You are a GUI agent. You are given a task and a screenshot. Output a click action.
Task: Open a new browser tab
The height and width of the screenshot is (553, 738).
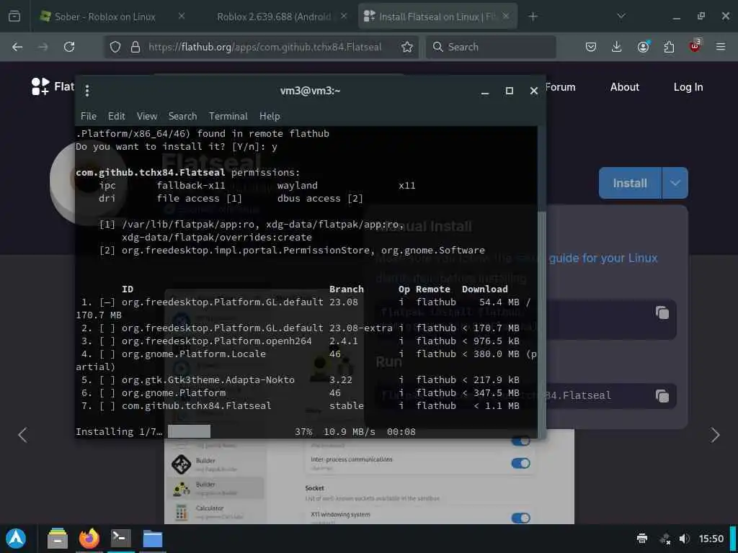pos(533,17)
